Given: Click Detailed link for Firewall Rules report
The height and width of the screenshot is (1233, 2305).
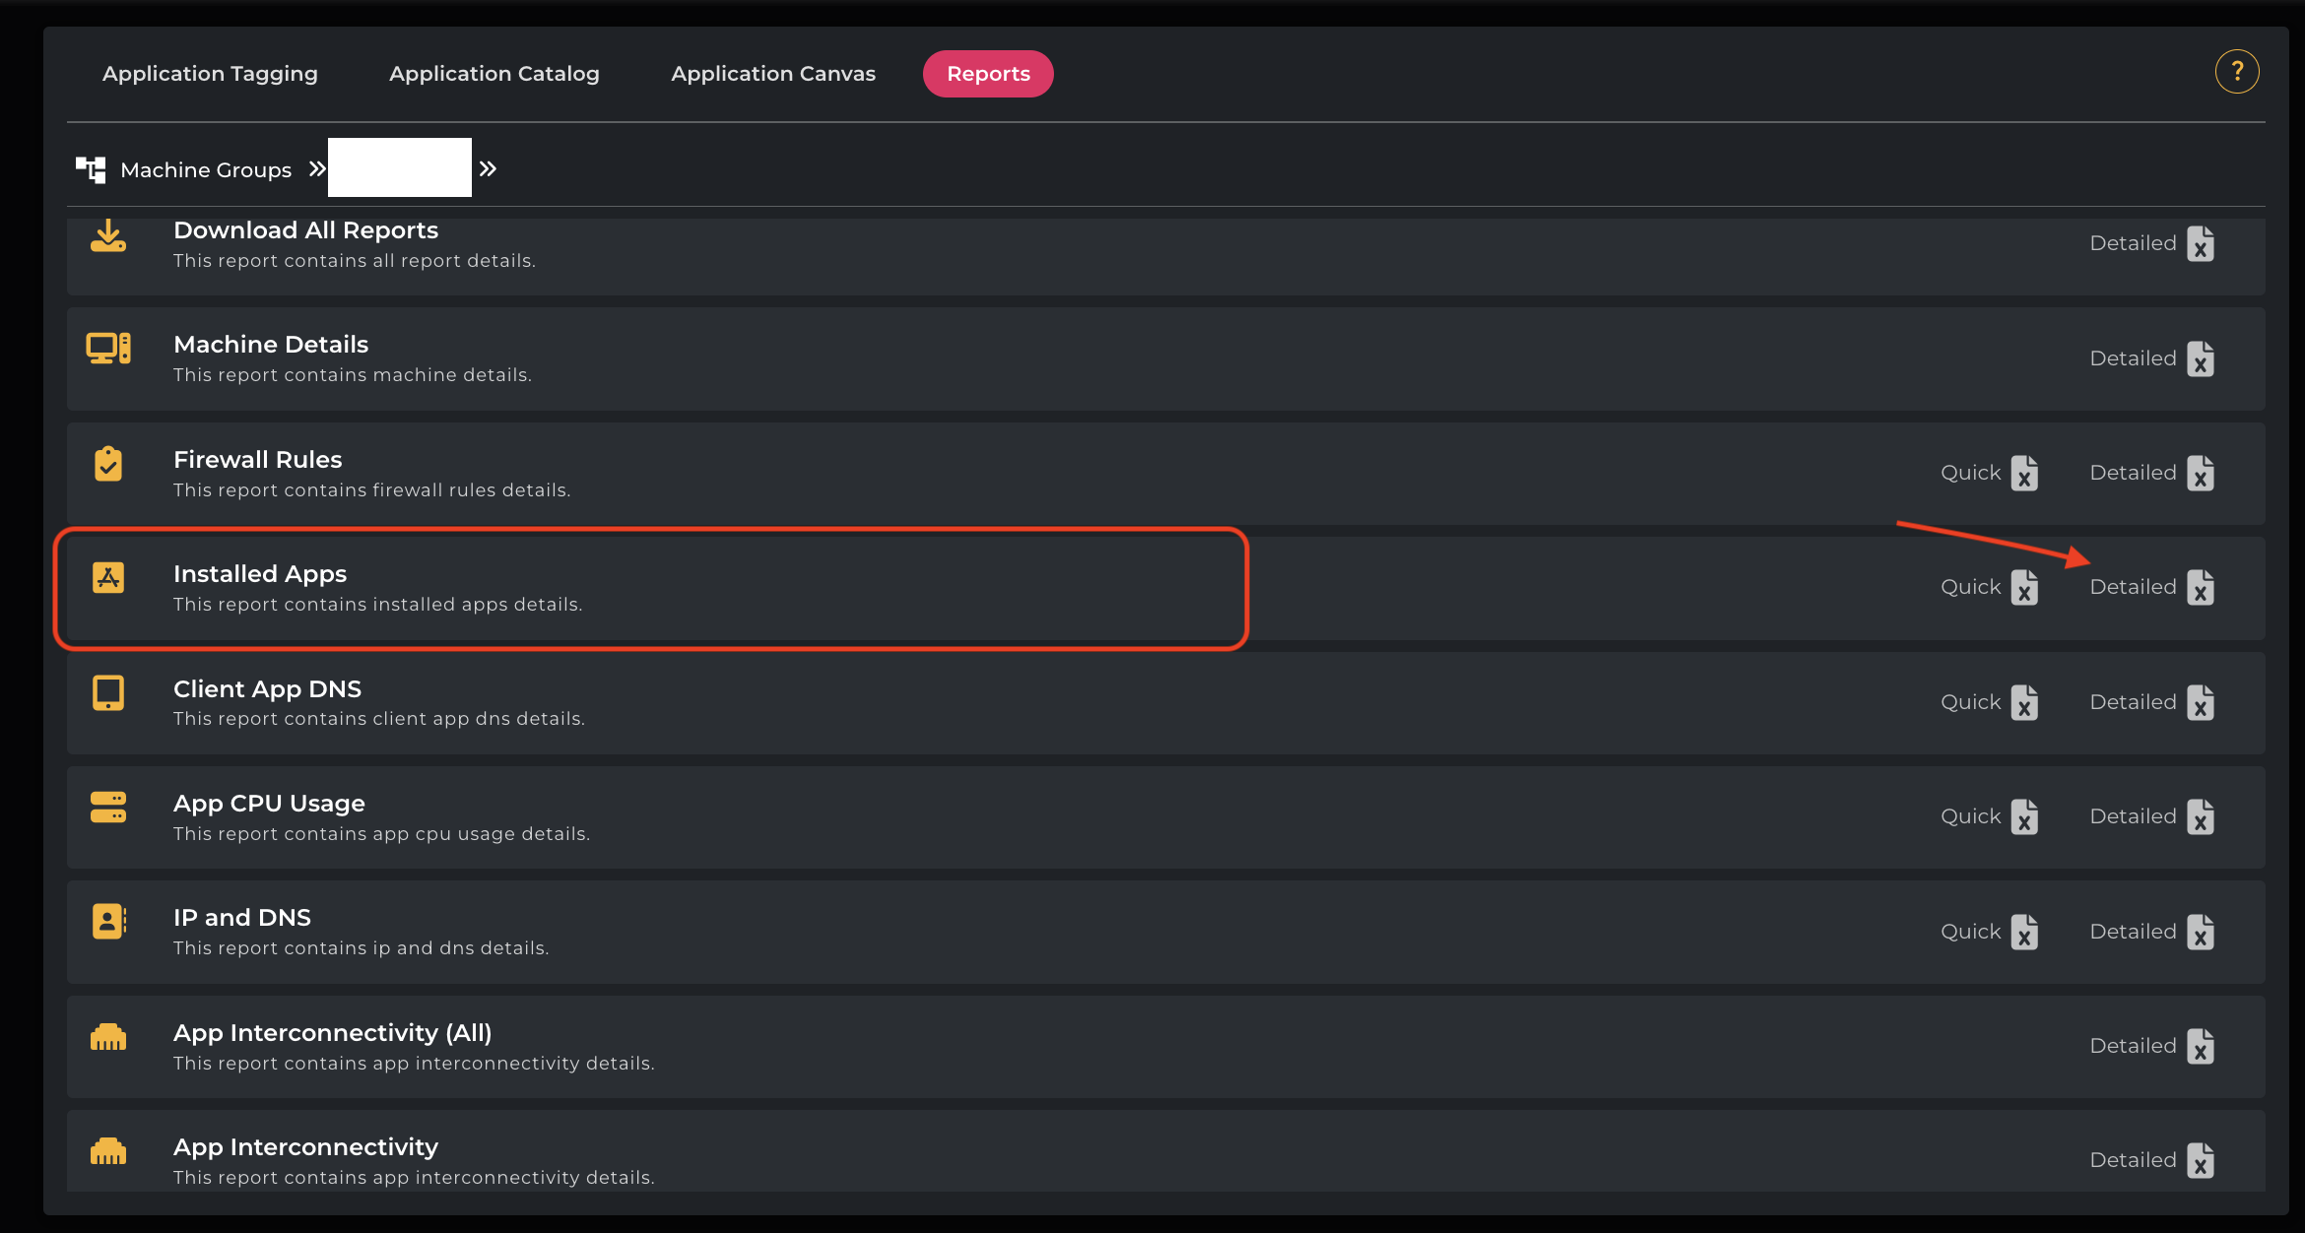Looking at the screenshot, I should (x=2133, y=473).
